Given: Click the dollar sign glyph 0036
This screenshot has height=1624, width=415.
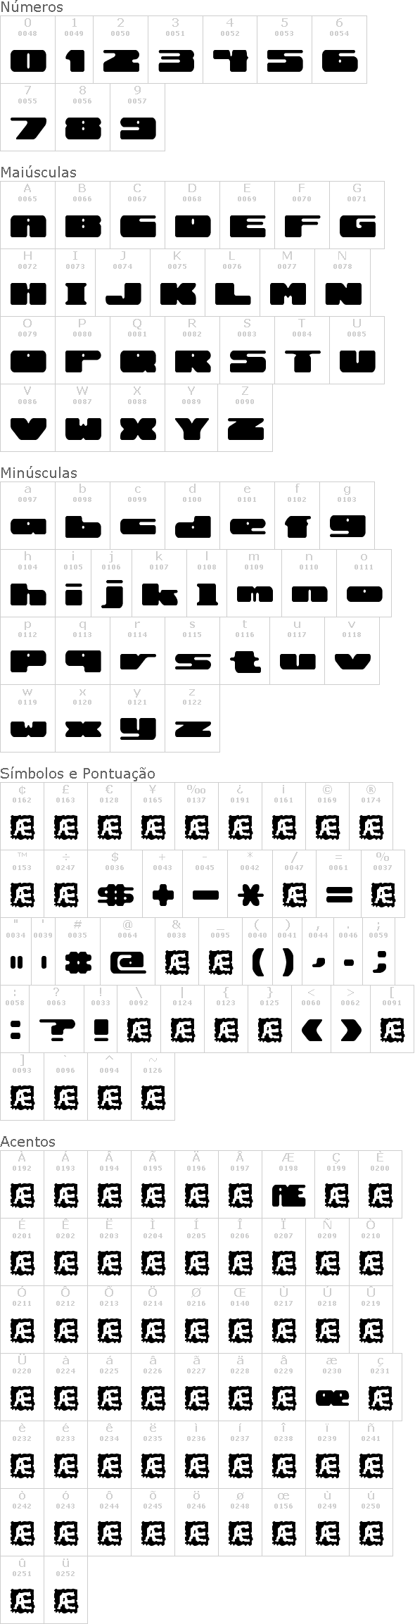Looking at the screenshot, I should click(115, 883).
